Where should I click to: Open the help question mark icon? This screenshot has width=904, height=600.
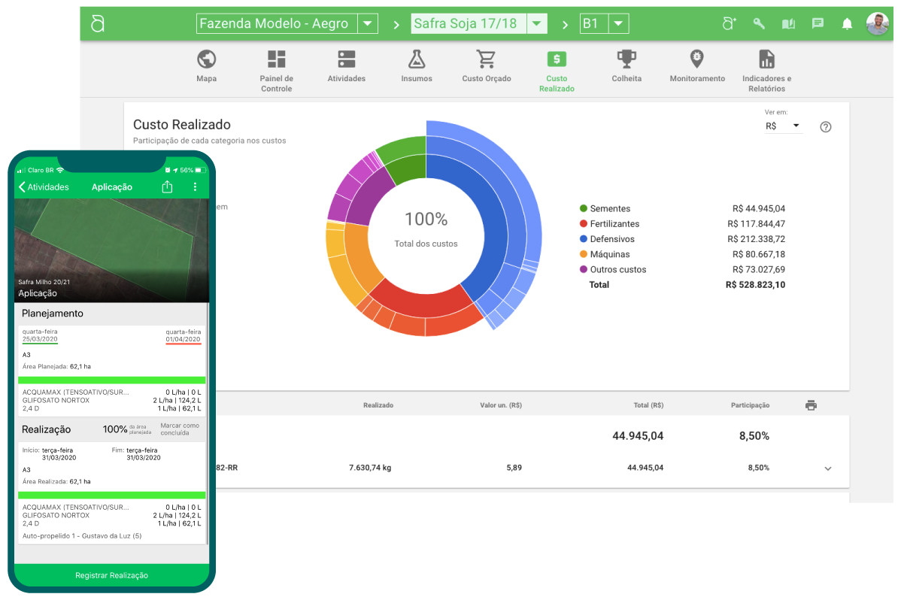tap(825, 127)
